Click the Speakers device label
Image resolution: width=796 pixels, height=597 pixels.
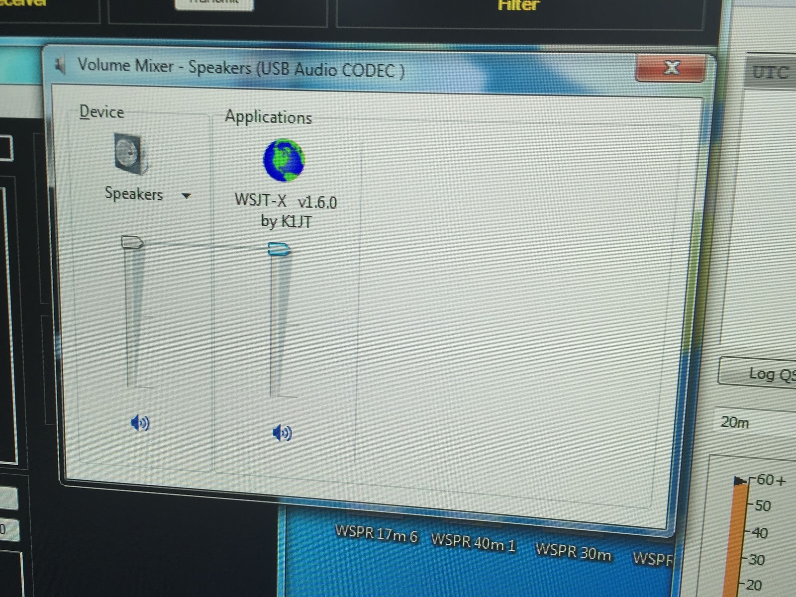point(134,194)
